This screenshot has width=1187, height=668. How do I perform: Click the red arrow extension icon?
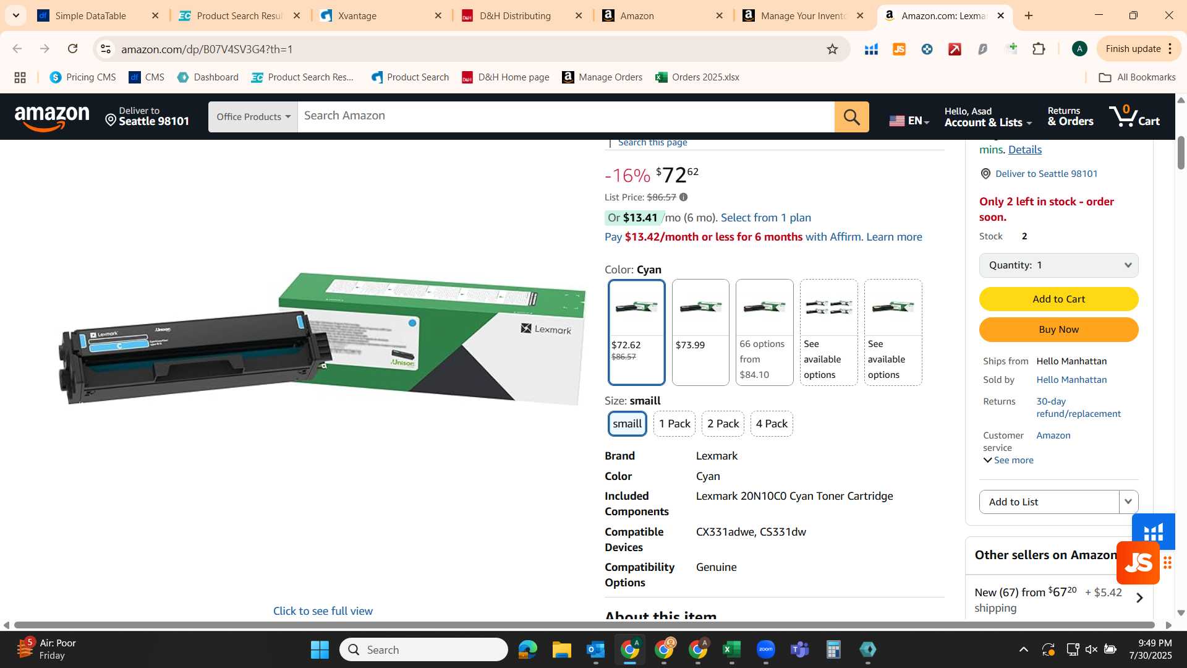click(x=955, y=49)
